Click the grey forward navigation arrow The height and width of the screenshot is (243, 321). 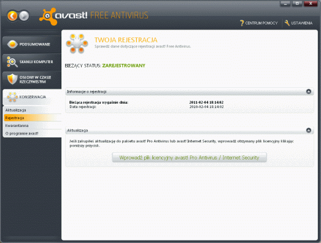coord(24,16)
